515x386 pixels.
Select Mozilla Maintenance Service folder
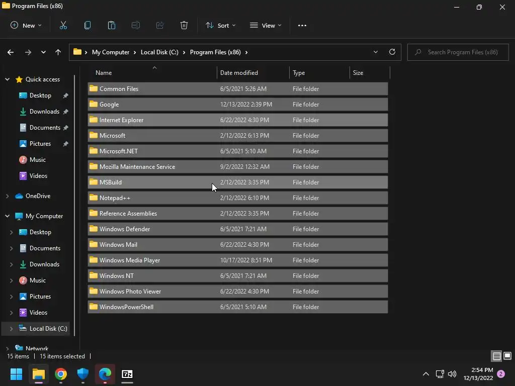tap(238, 167)
